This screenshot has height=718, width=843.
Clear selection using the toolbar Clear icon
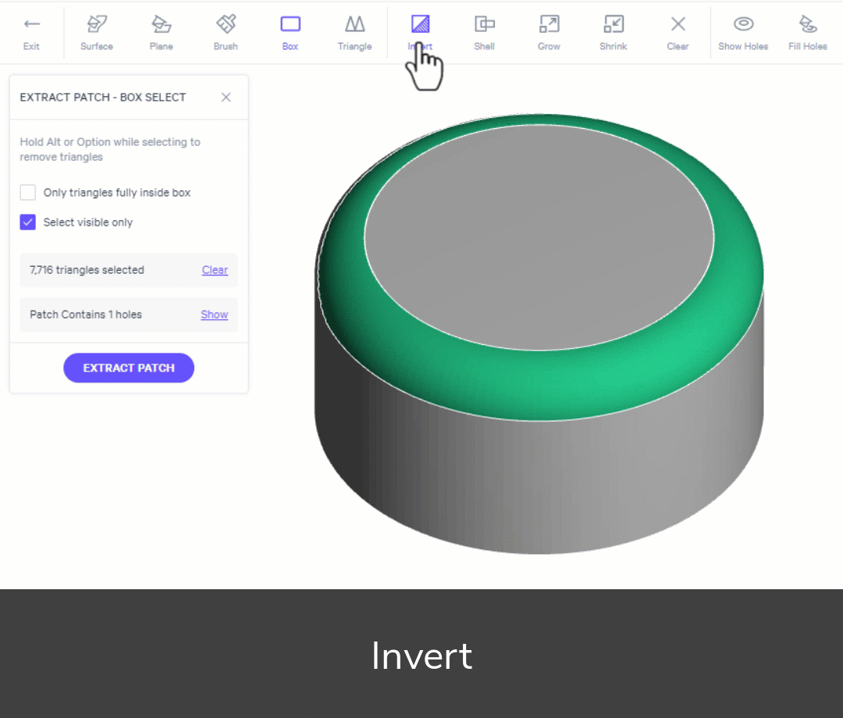[x=678, y=33]
